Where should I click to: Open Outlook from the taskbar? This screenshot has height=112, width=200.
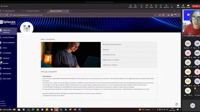point(61,110)
